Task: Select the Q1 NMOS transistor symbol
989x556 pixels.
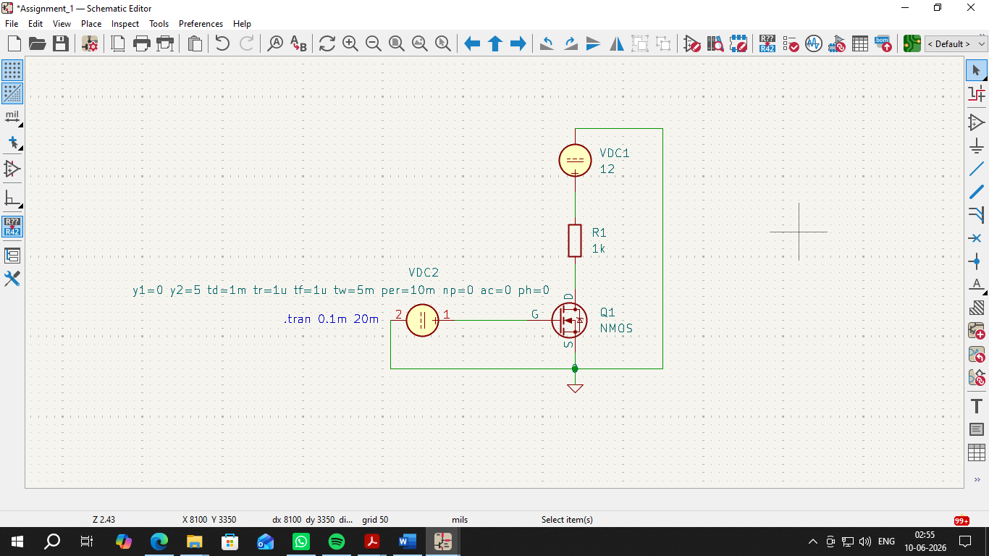Action: coord(569,320)
